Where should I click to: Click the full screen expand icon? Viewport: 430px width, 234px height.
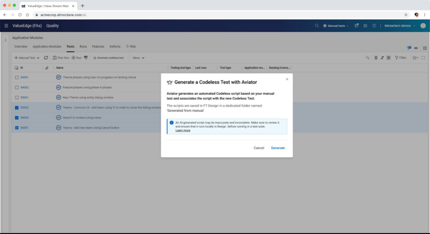[x=423, y=58]
